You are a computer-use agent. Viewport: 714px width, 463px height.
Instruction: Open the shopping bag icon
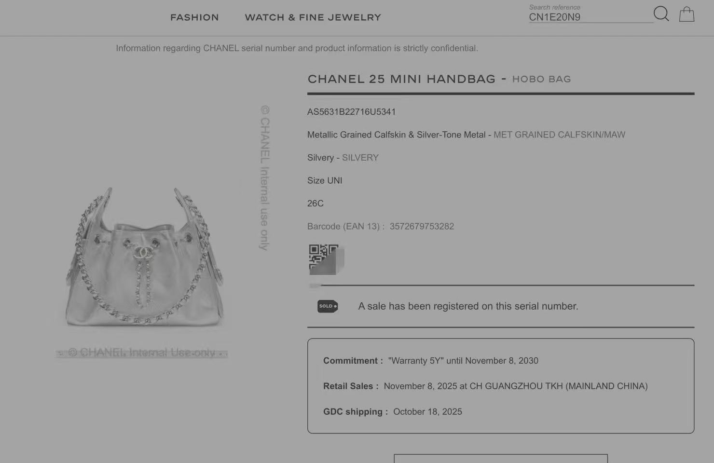687,14
